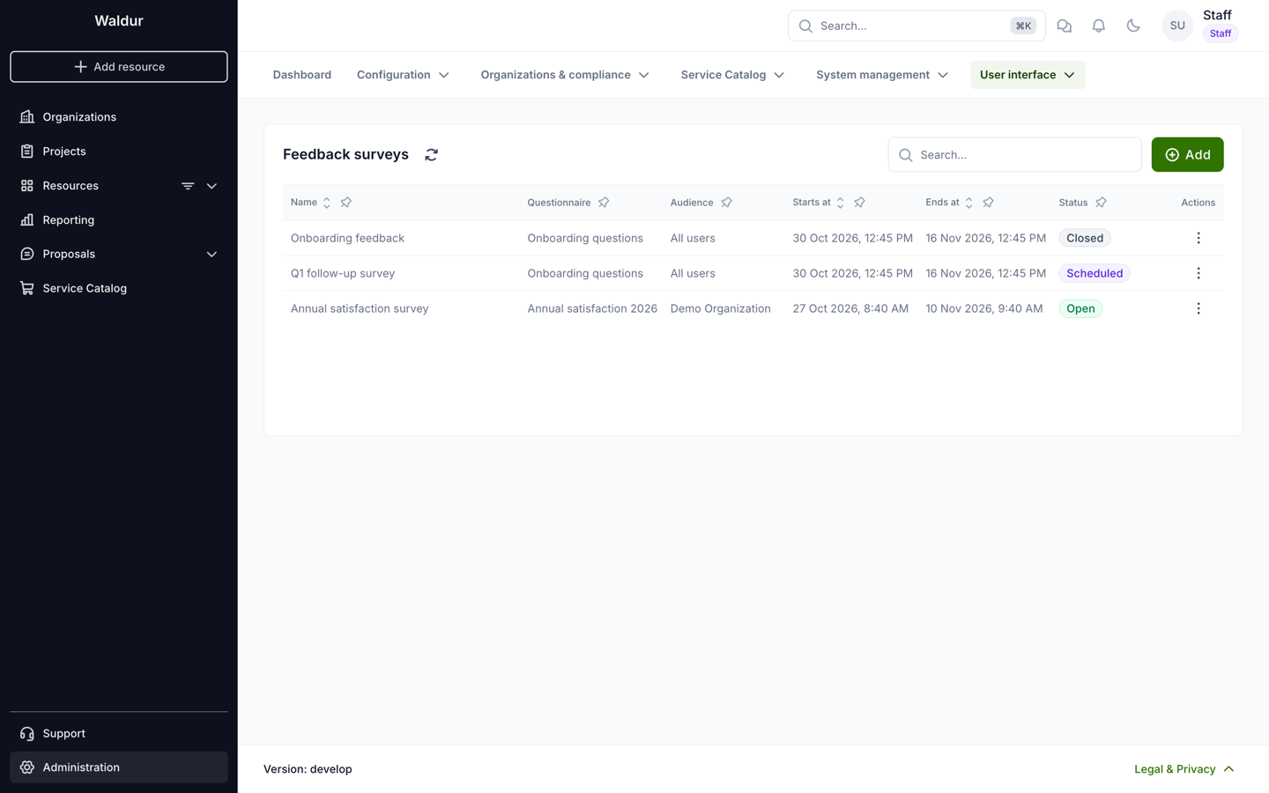The image size is (1269, 793).
Task: Open Organizations in the sidebar
Action: (119, 117)
